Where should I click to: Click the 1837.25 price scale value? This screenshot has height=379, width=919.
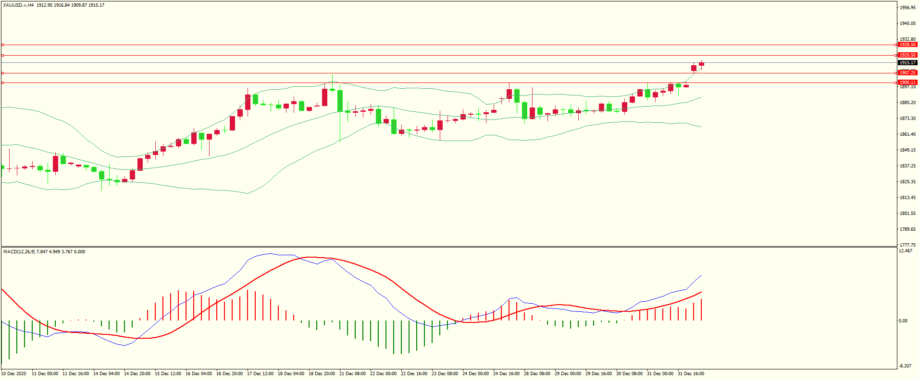click(907, 166)
